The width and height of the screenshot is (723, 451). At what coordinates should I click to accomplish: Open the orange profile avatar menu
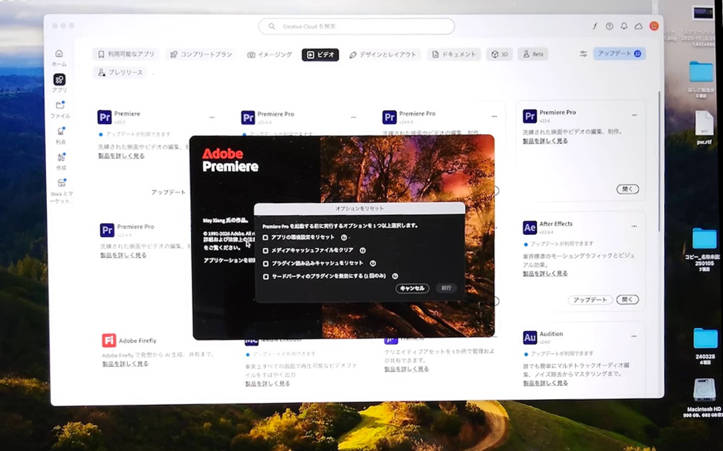[x=654, y=26]
